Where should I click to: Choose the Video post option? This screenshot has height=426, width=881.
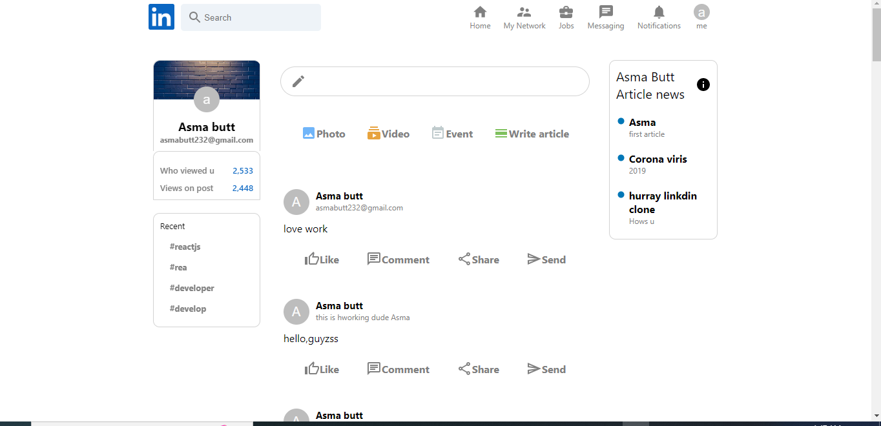click(389, 134)
